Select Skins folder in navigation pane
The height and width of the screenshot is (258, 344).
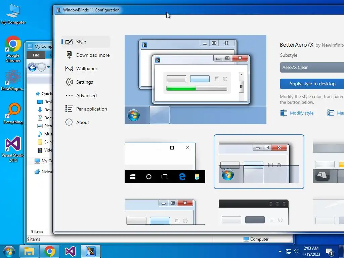coord(45,142)
